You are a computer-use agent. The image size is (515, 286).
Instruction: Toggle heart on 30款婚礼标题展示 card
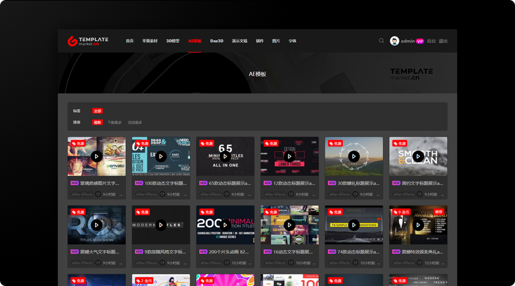(355, 194)
